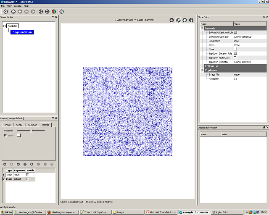The width and height of the screenshot is (269, 215).
Task: Toggle visibility of the result layer
Action: pos(27,174)
